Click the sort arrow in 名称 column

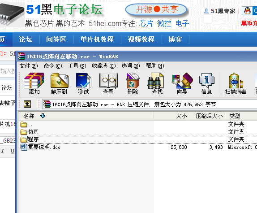pos(43,116)
